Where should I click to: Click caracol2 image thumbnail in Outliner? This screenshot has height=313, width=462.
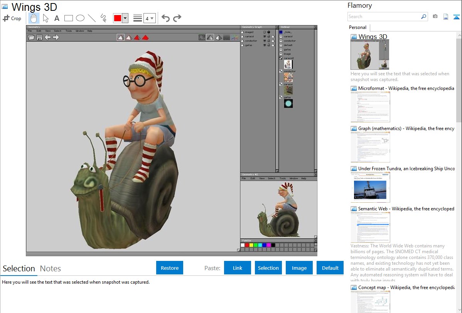point(288,64)
